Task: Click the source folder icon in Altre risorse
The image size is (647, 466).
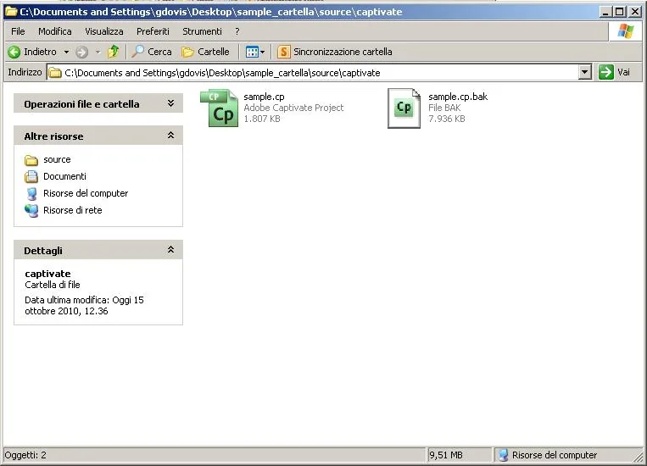Action: coord(31,160)
